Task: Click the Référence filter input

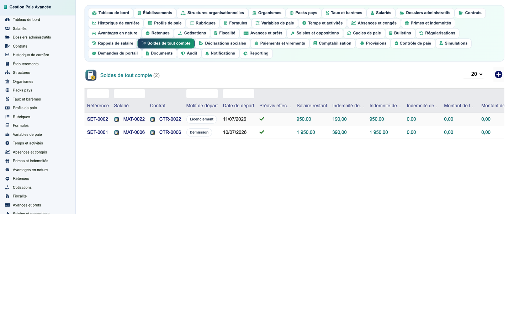Action: 98,93
